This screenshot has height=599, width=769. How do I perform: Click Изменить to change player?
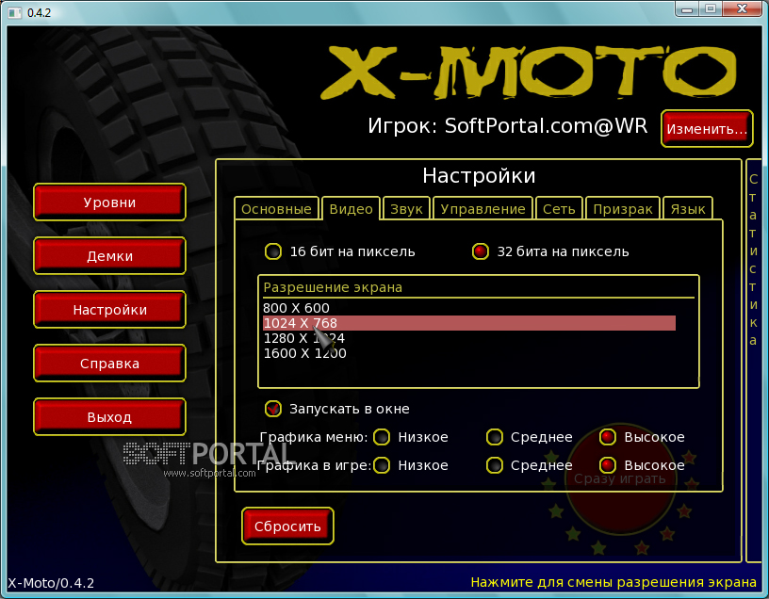(707, 128)
